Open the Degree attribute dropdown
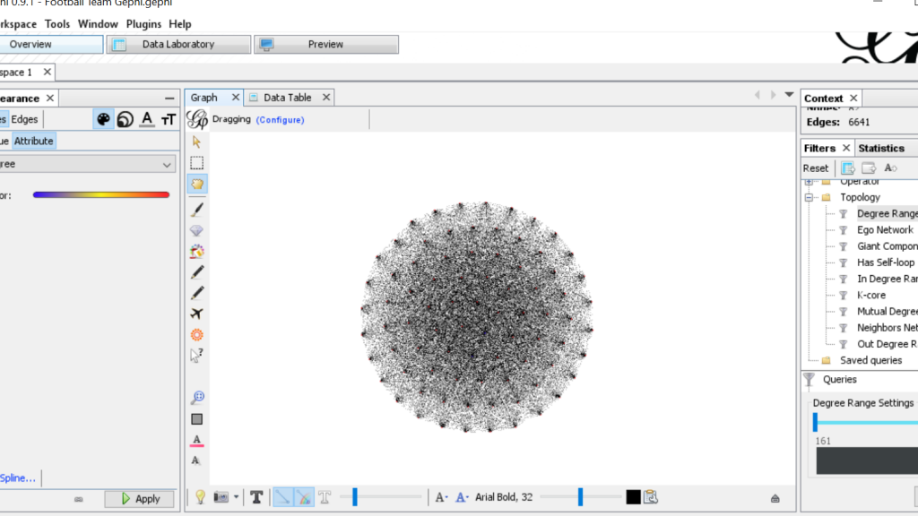Image resolution: width=918 pixels, height=516 pixels. (x=88, y=164)
